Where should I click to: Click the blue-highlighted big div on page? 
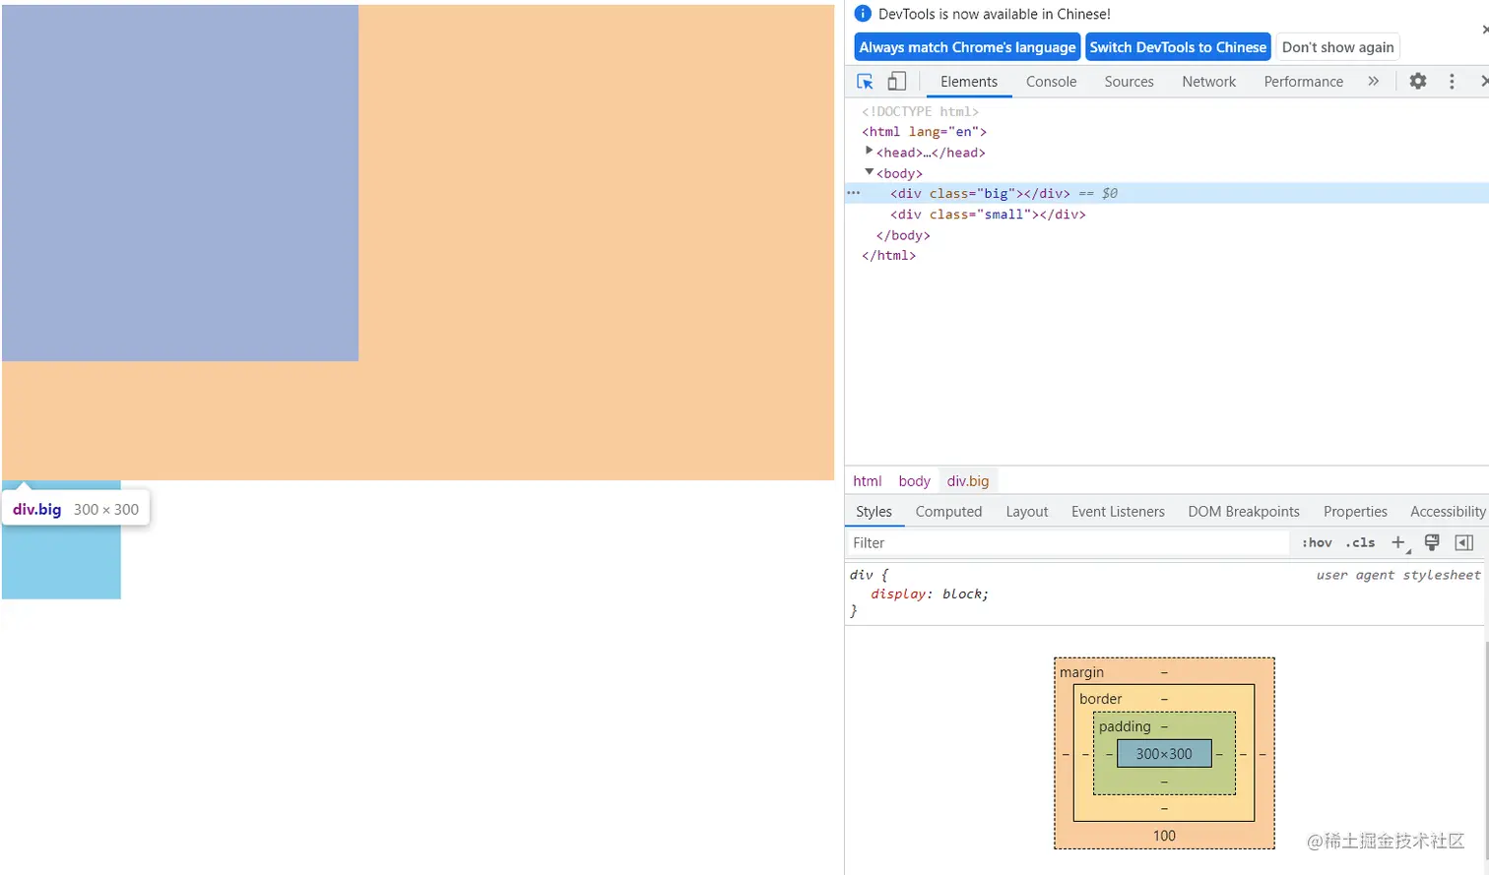180,183
